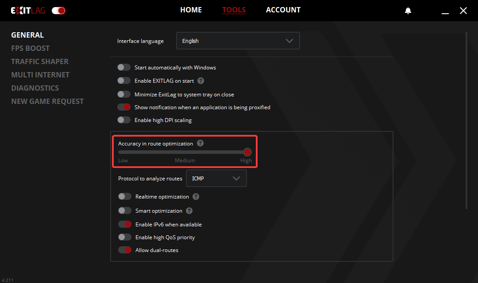Screen dimensions: 478x283
Task: Enable Realtime optimization
Action: click(125, 196)
